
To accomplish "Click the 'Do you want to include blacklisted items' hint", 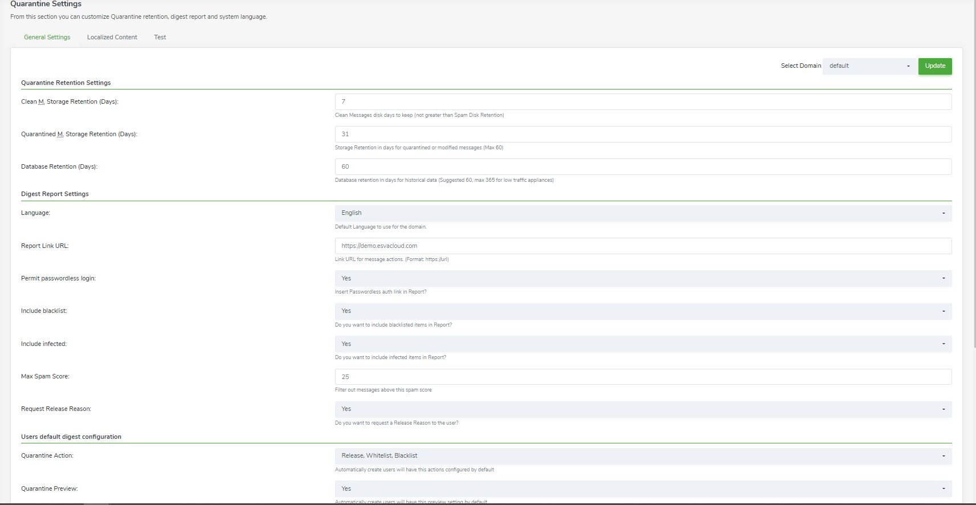I will coord(393,325).
